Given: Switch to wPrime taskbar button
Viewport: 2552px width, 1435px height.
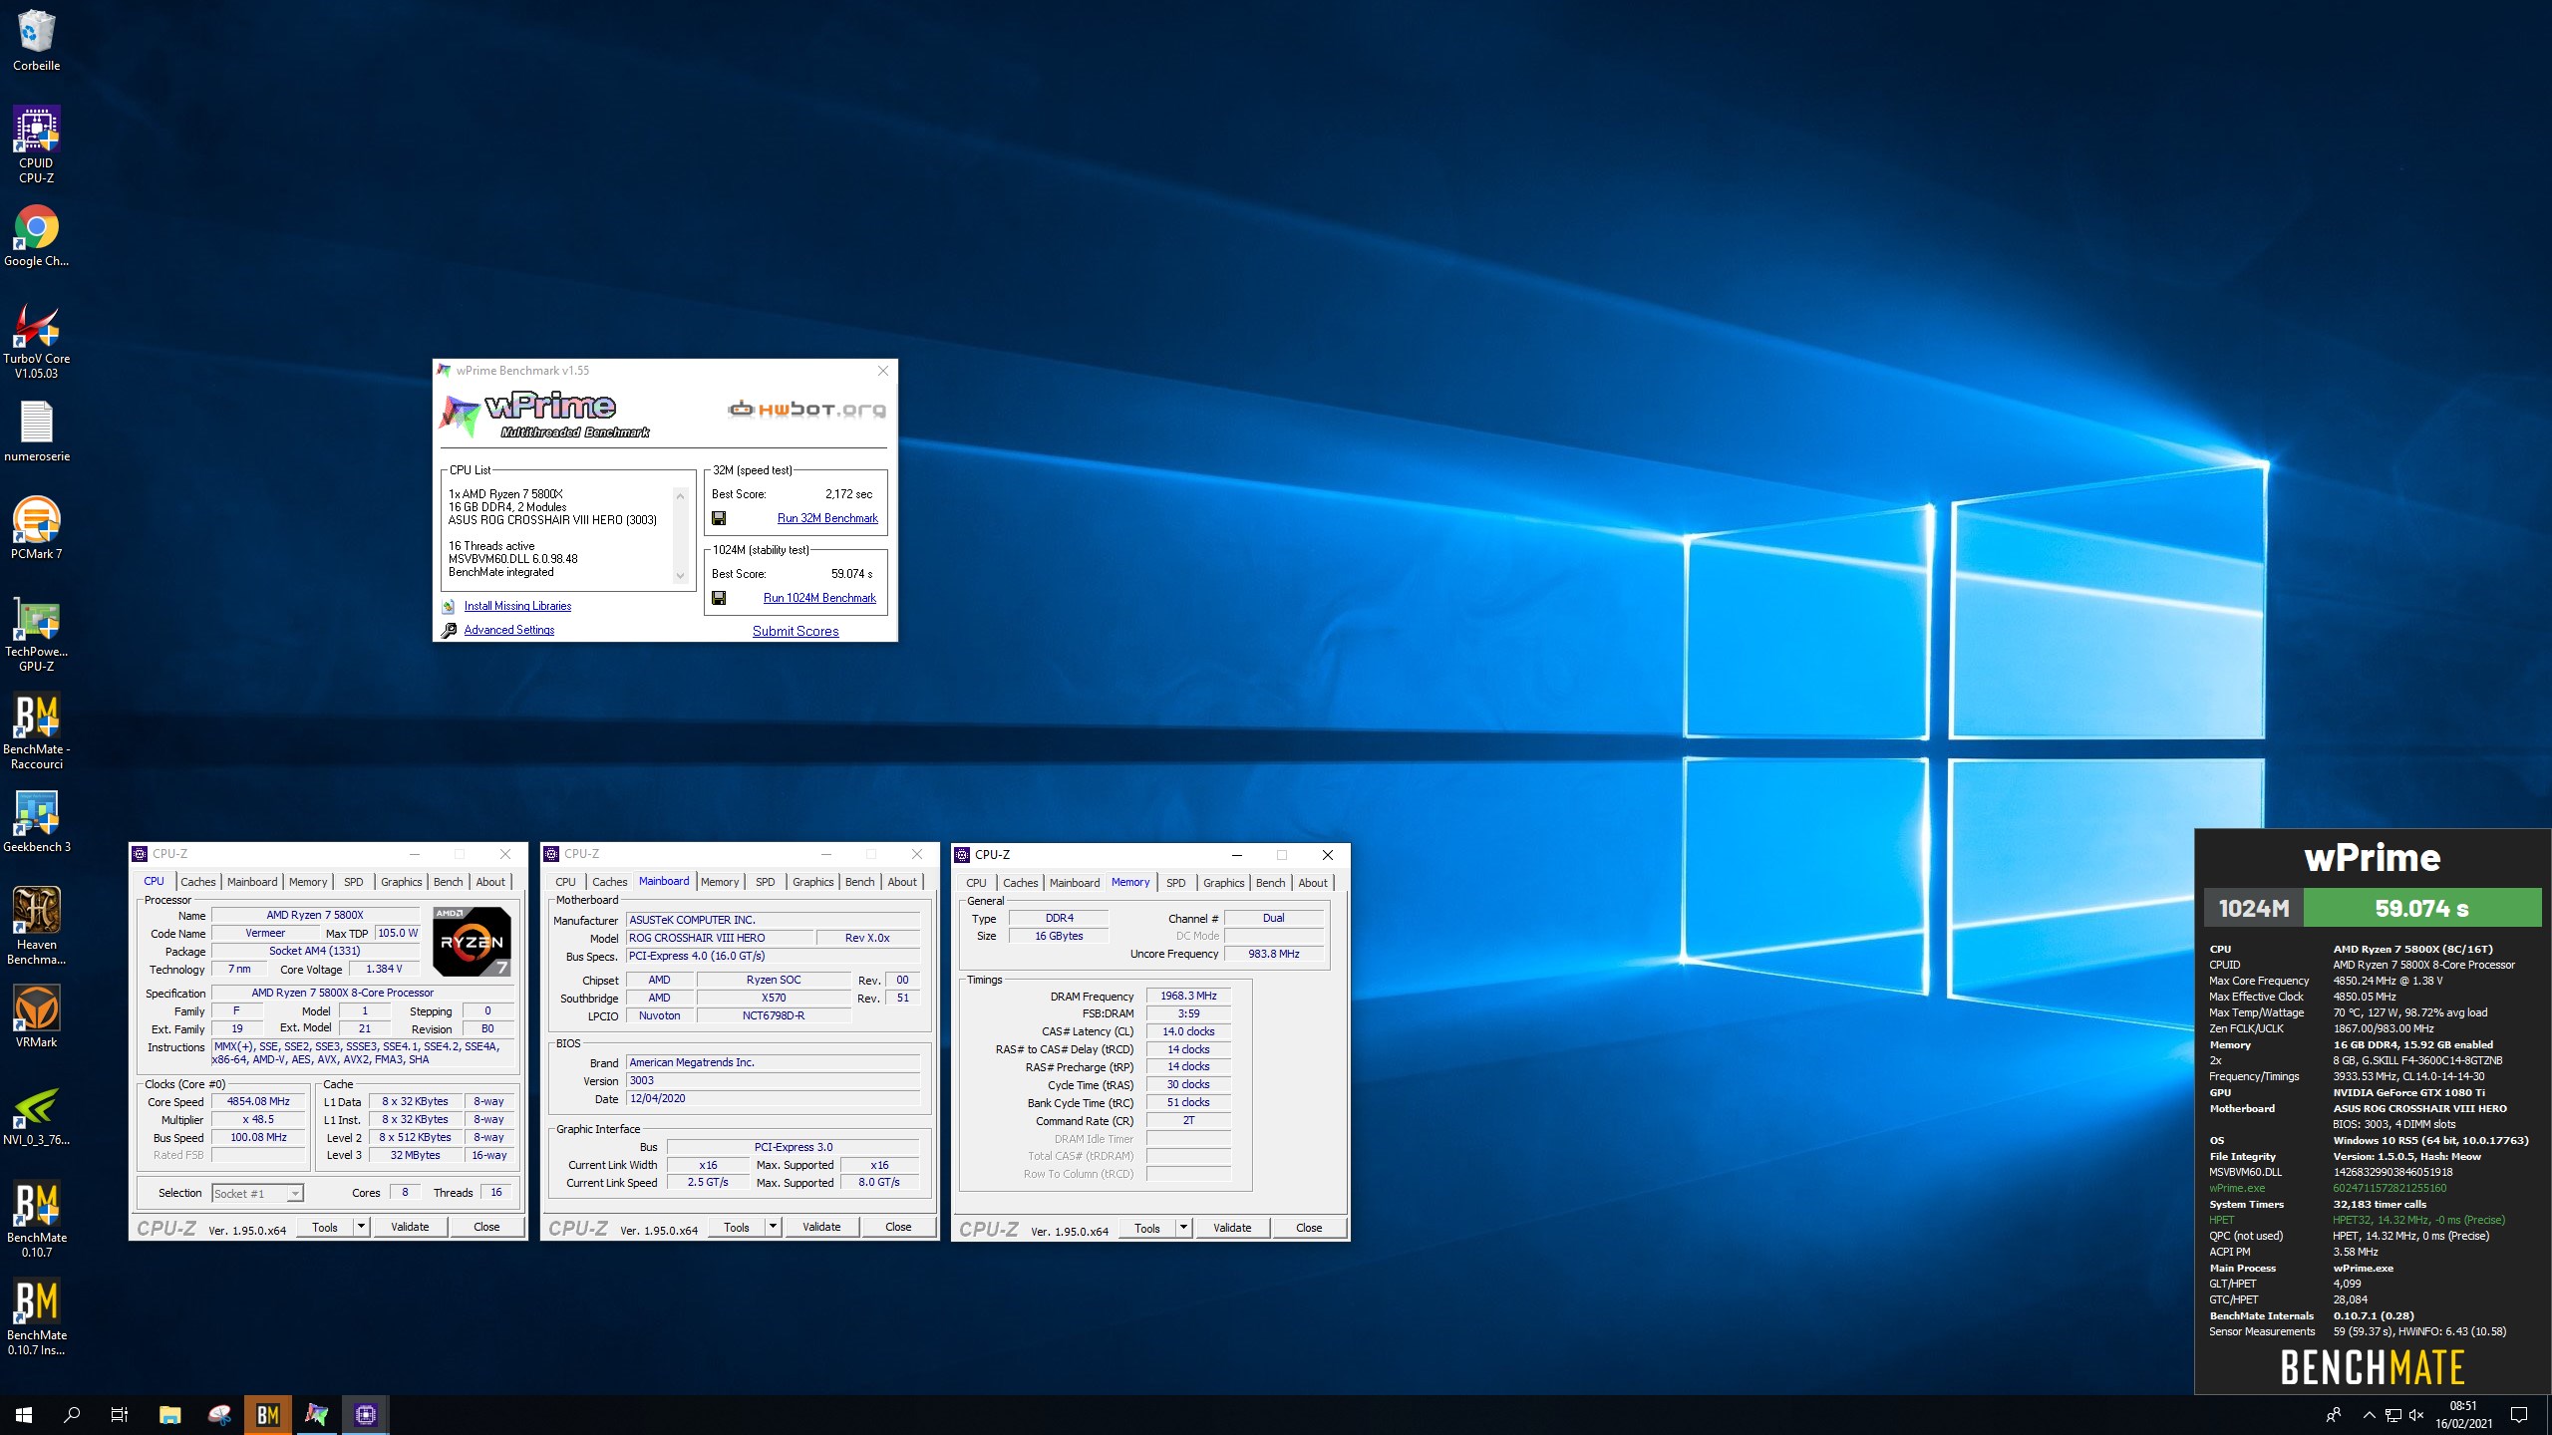Looking at the screenshot, I should click(x=317, y=1415).
